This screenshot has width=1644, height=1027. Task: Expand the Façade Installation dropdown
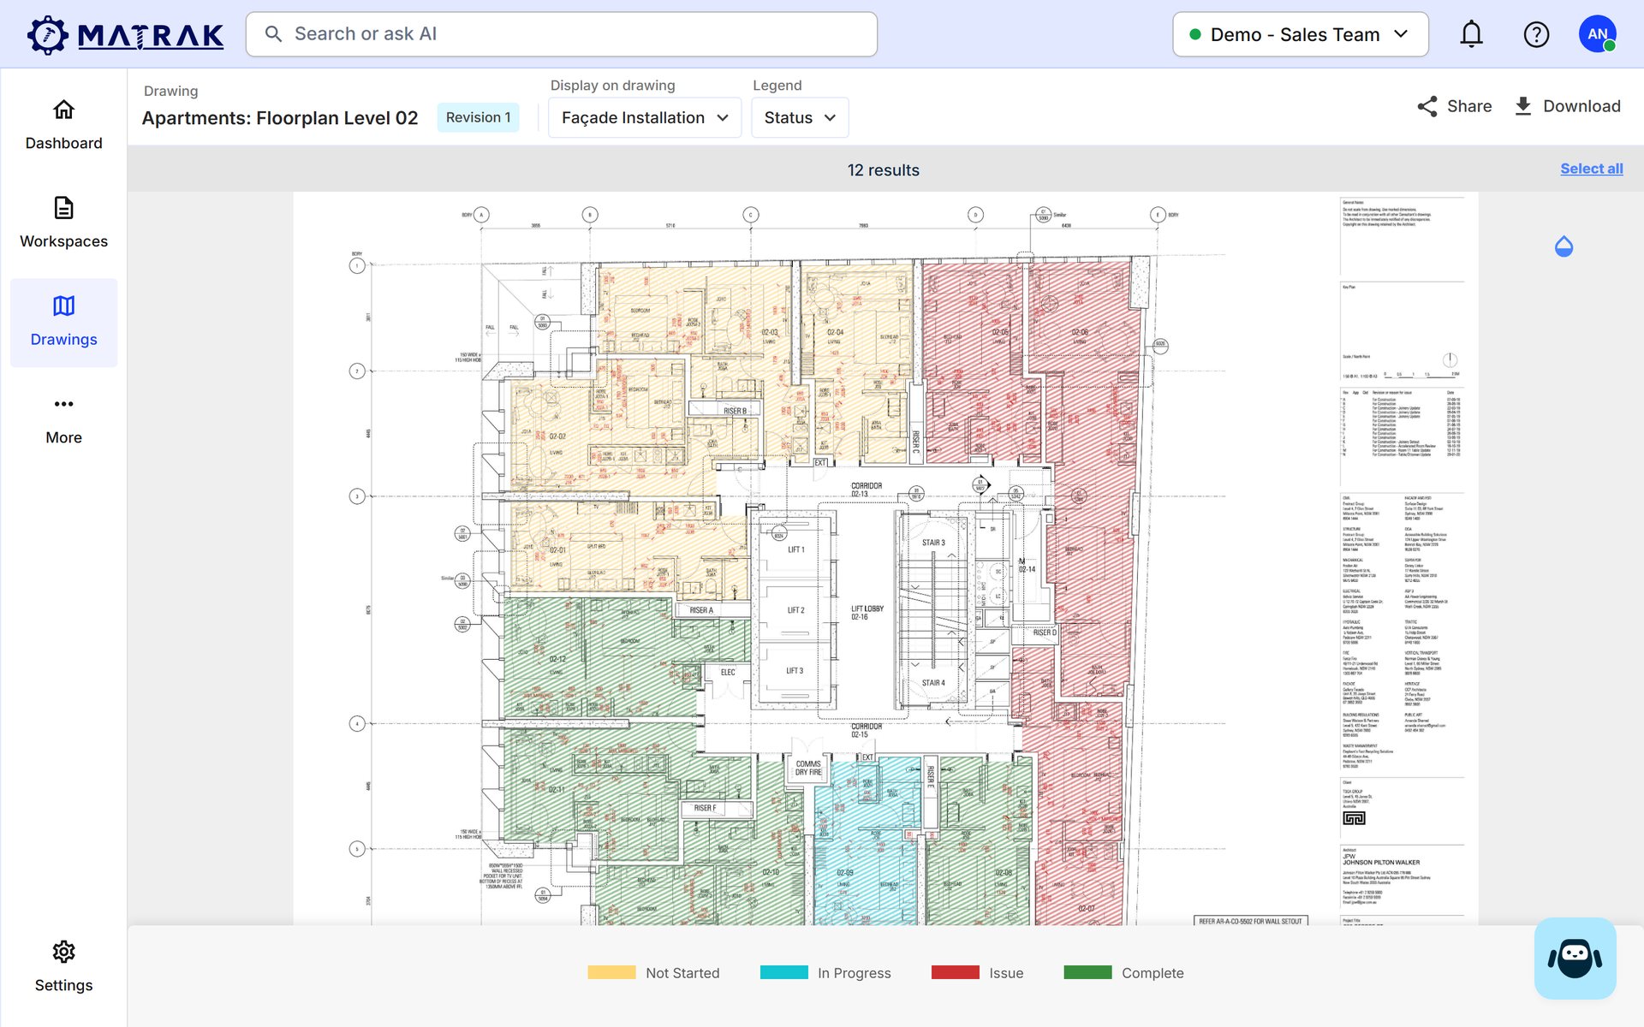click(x=645, y=117)
